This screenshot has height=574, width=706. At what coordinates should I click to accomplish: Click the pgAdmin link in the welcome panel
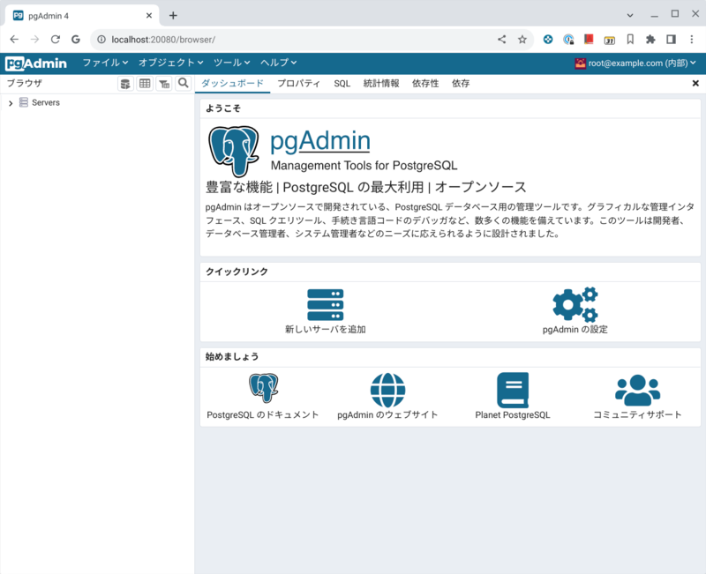pyautogui.click(x=320, y=139)
